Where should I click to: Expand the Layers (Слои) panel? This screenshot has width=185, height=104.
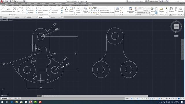click(x=98, y=15)
